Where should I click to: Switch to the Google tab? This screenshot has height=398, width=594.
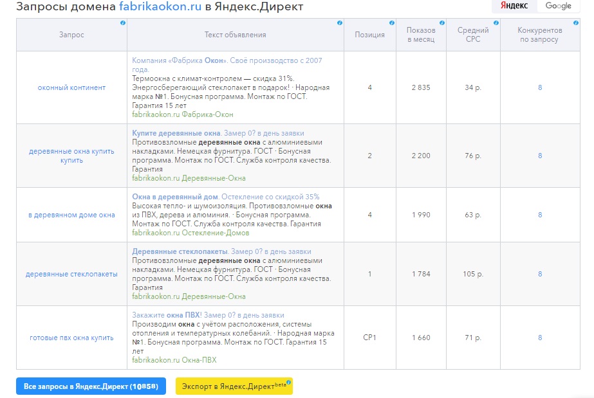tap(558, 6)
